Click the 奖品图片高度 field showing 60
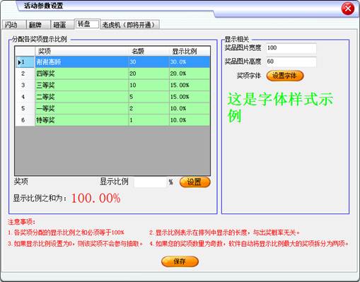Viewport: 360px width, 282px height. coord(291,61)
